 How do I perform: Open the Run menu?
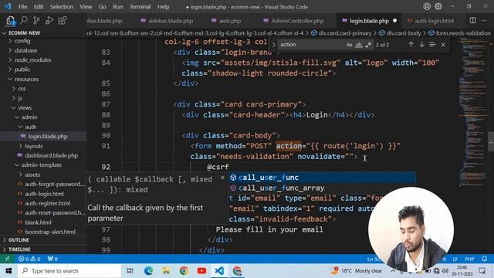tap(118, 7)
